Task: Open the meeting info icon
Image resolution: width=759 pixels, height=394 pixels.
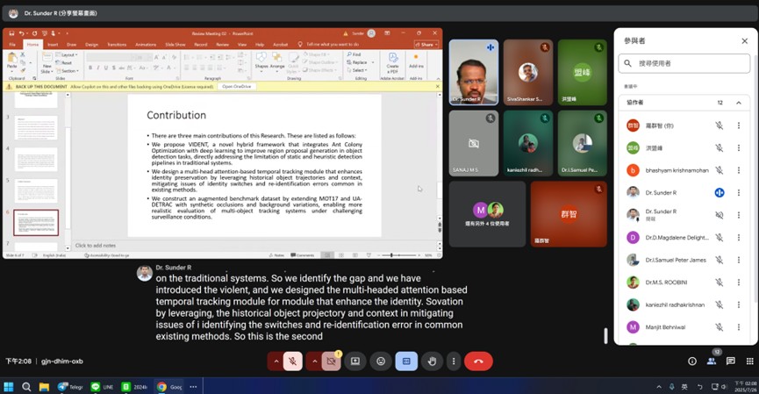Action: coord(692,361)
